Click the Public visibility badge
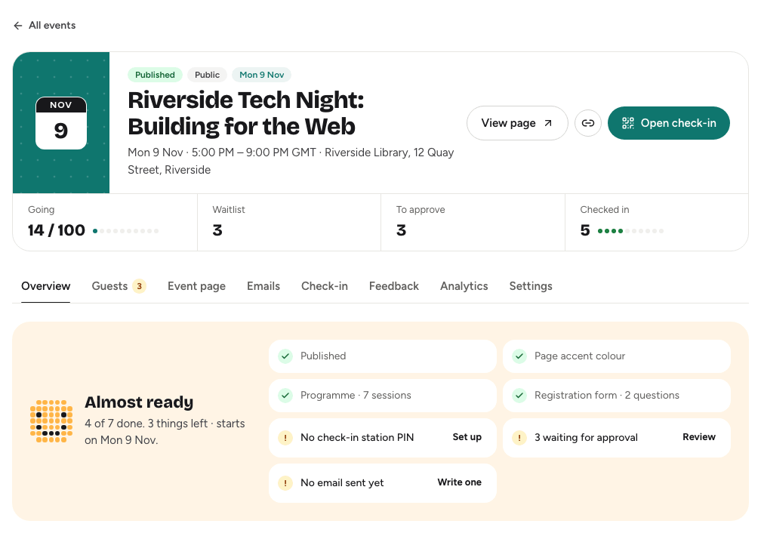 coord(207,75)
